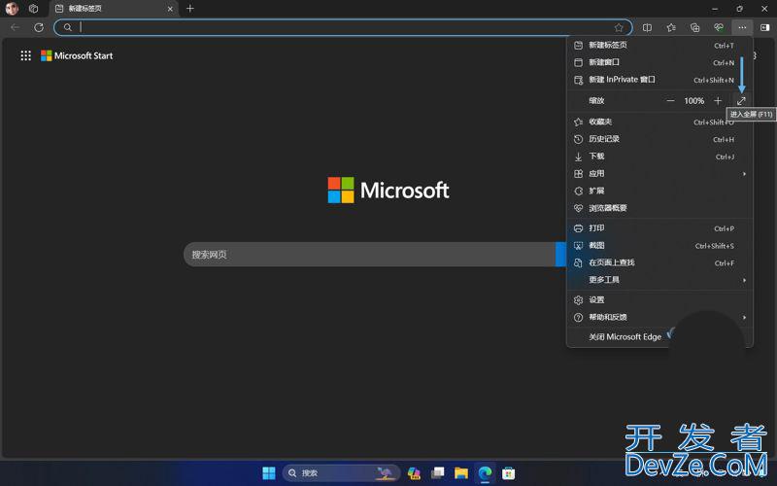Screen dimensions: 777x486
Task: Restore down the Edge window
Action: tap(740, 9)
